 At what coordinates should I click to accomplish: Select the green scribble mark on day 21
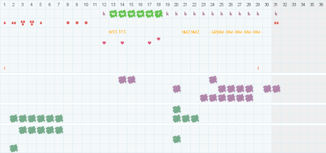(x=186, y=119)
